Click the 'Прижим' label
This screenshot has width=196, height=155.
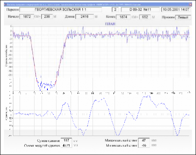tap(168, 17)
